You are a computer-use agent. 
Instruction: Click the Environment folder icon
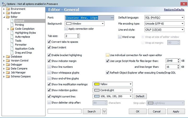(8, 9)
